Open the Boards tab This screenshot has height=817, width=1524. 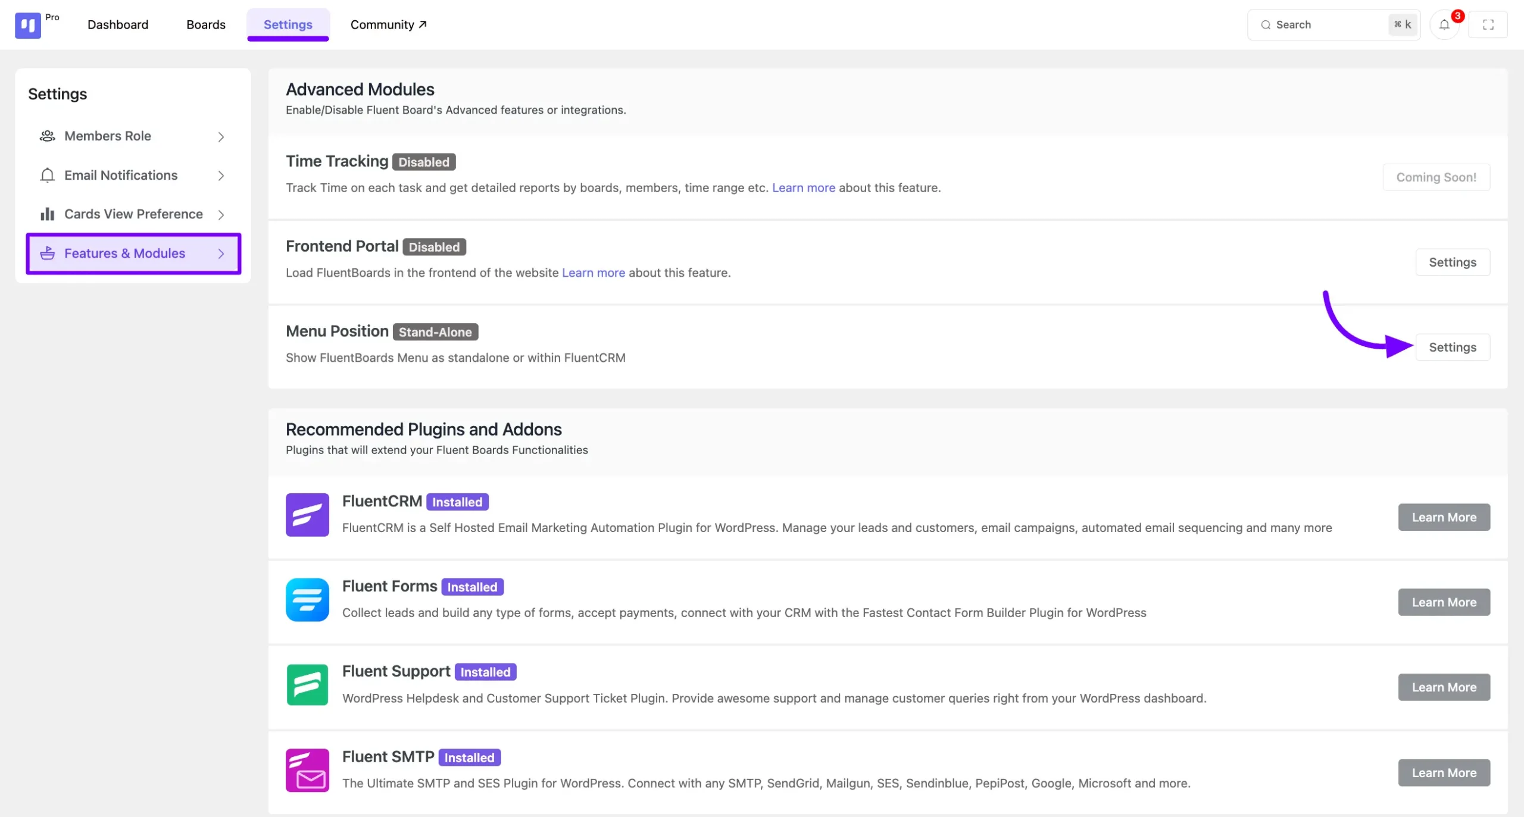pyautogui.click(x=206, y=25)
